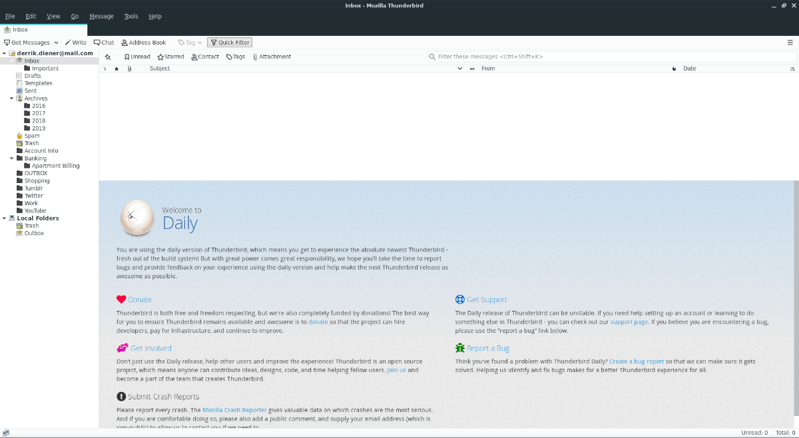Open the hamburger app menu
Image resolution: width=799 pixels, height=438 pixels.
coord(790,43)
